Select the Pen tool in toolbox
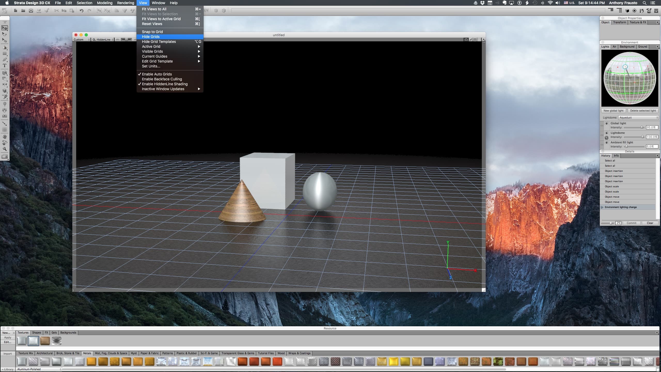Screen dimensions: 661x372 [x=4, y=60]
